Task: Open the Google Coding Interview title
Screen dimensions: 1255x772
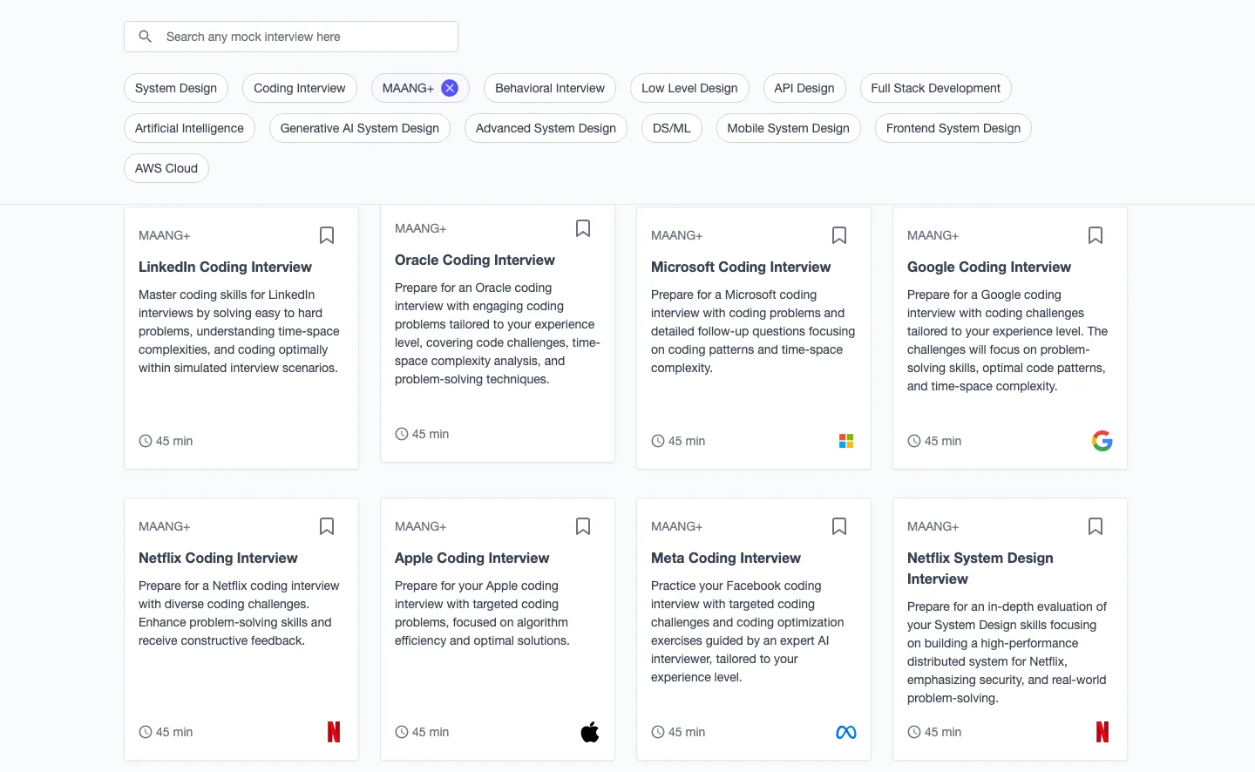Action: [x=989, y=267]
